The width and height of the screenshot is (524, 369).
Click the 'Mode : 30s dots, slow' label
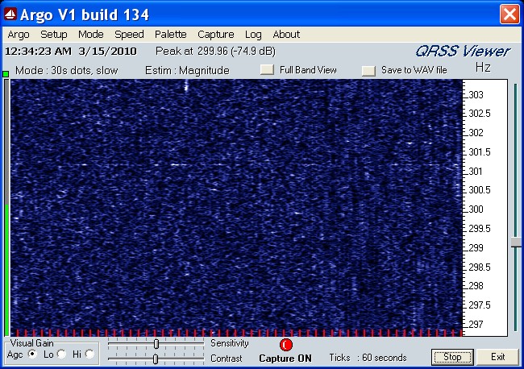66,70
